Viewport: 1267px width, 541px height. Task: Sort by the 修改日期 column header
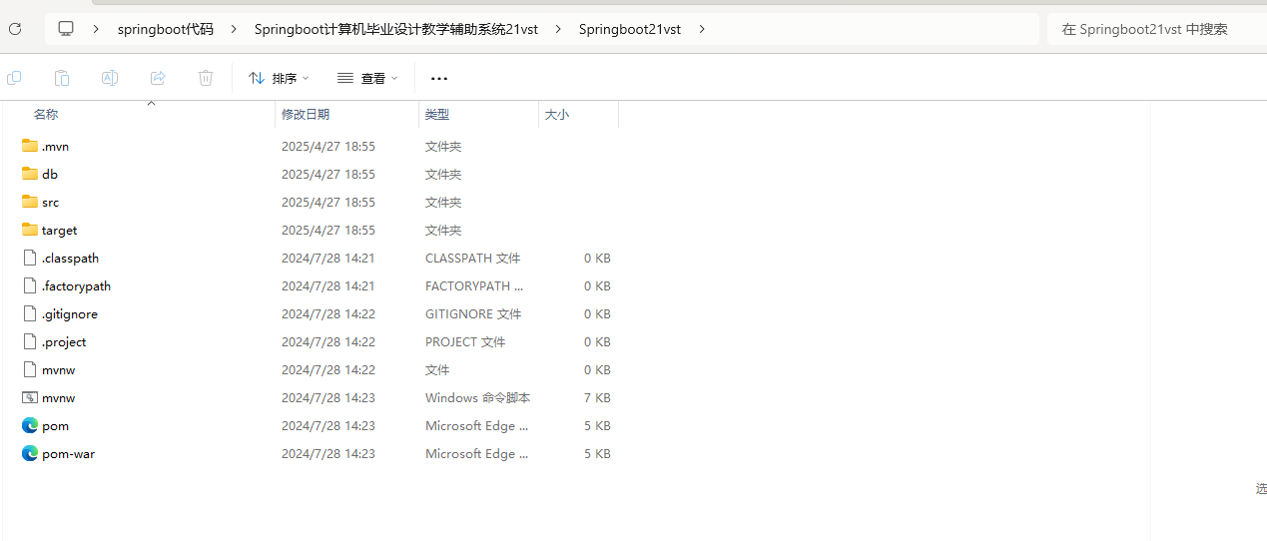(x=306, y=115)
